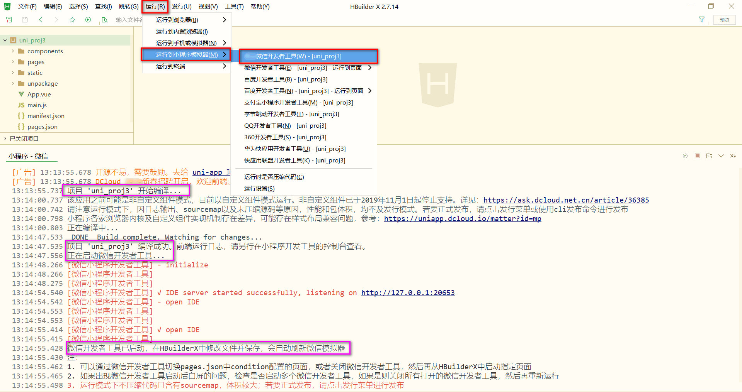The image size is (742, 392).
Task: Go forward with the right arrow icon
Action: 56,20
